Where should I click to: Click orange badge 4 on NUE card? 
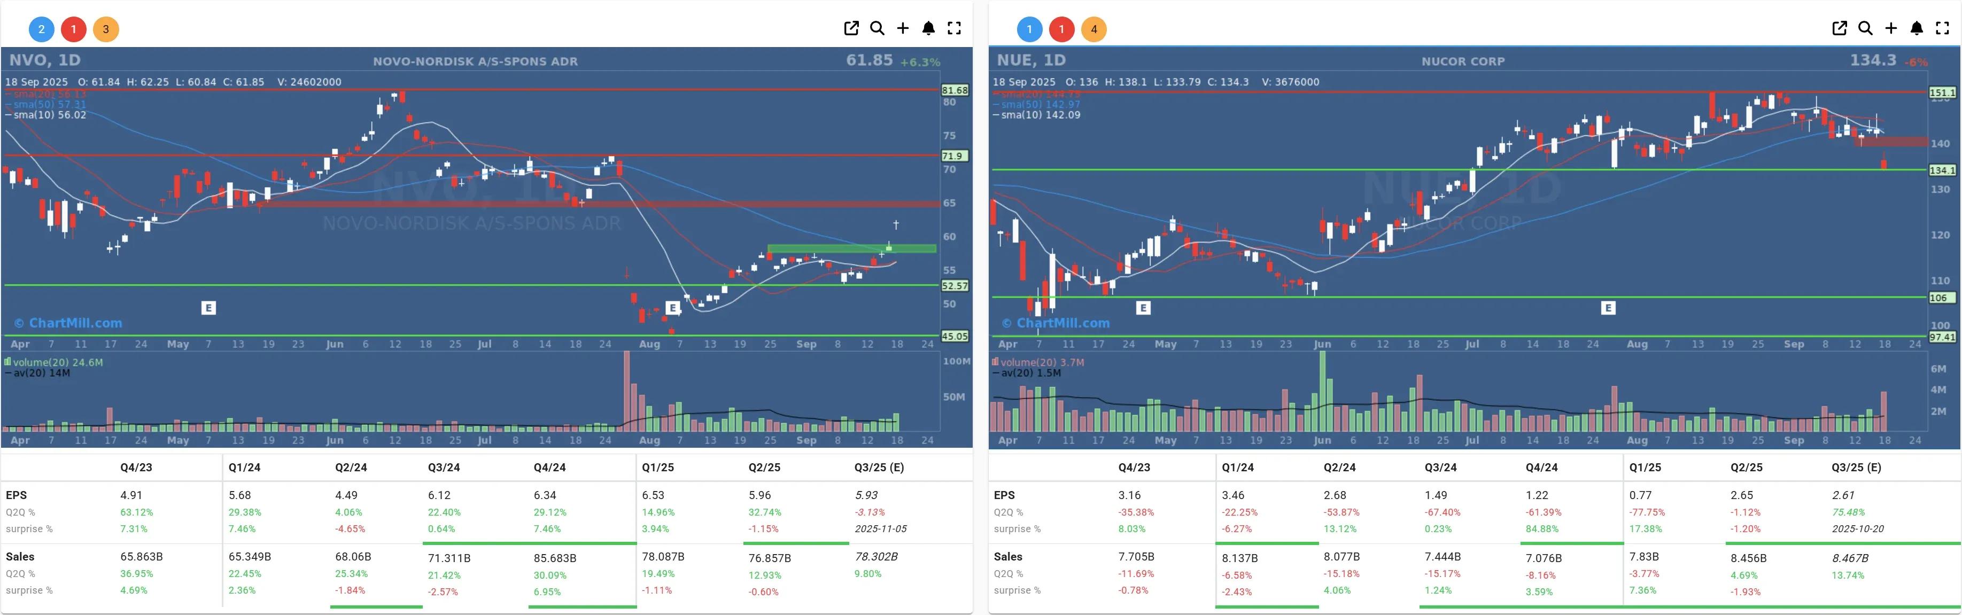pyautogui.click(x=1094, y=30)
